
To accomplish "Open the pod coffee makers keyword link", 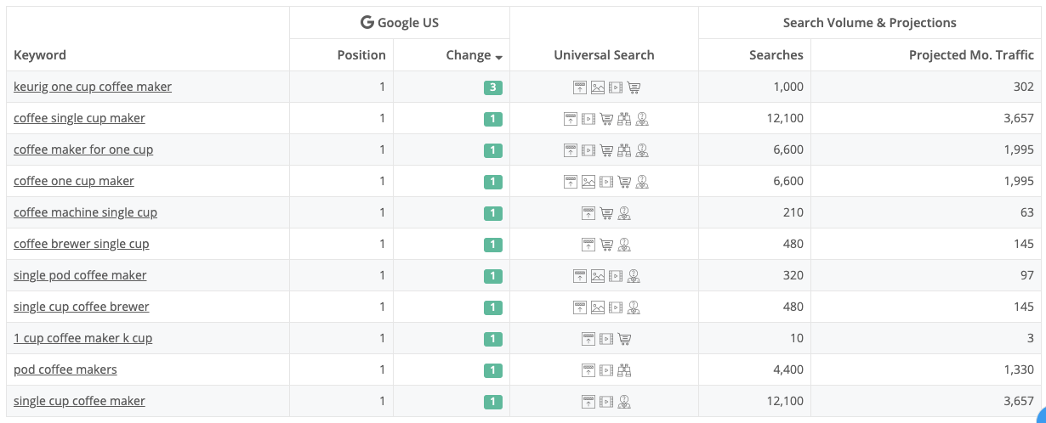I will coord(65,369).
